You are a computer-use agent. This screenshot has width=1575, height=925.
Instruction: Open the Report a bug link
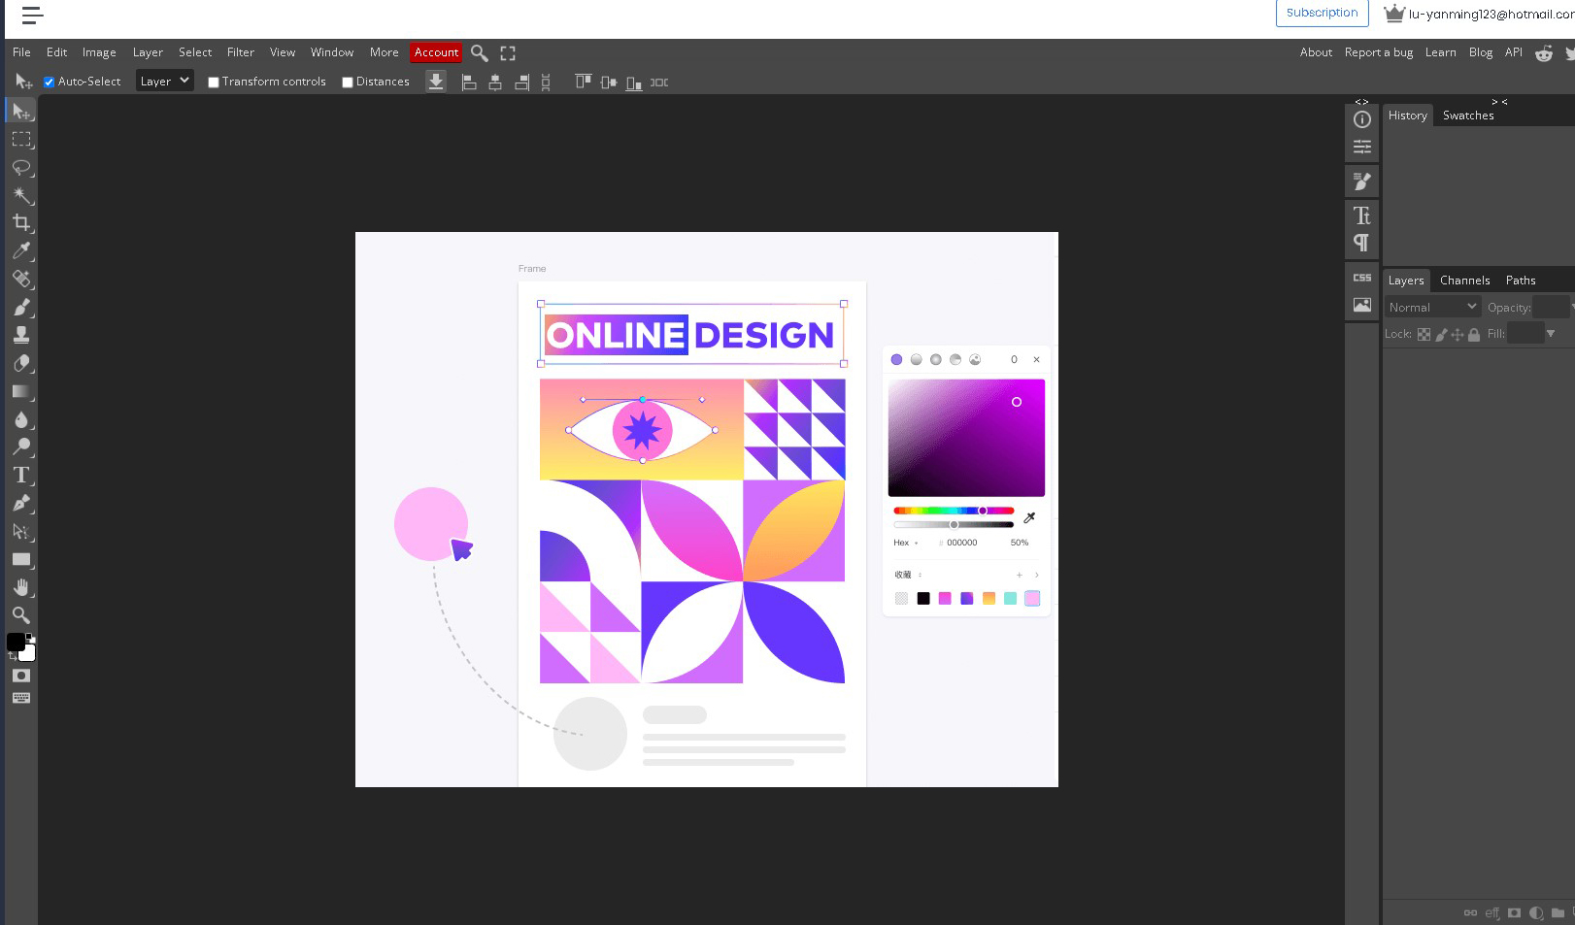click(1378, 52)
